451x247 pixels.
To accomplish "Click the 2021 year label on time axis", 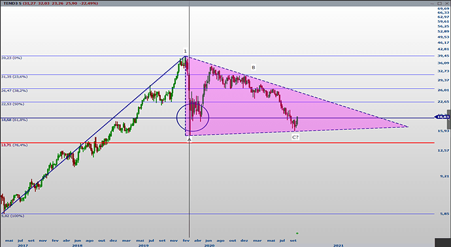I will pyautogui.click(x=339, y=245).
